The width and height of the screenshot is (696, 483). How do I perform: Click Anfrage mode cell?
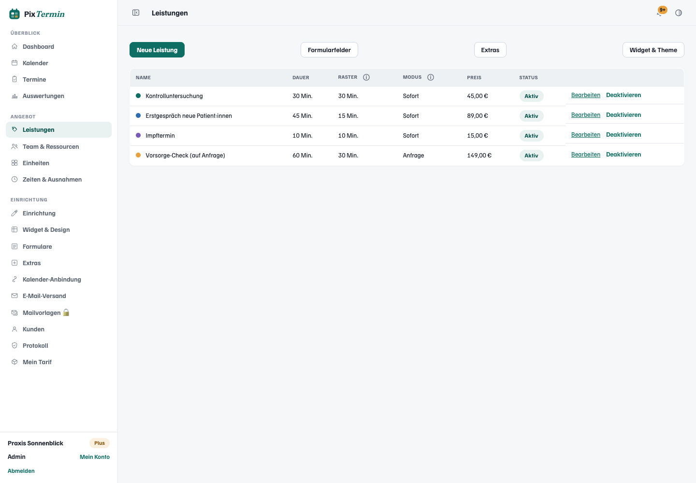click(413, 156)
